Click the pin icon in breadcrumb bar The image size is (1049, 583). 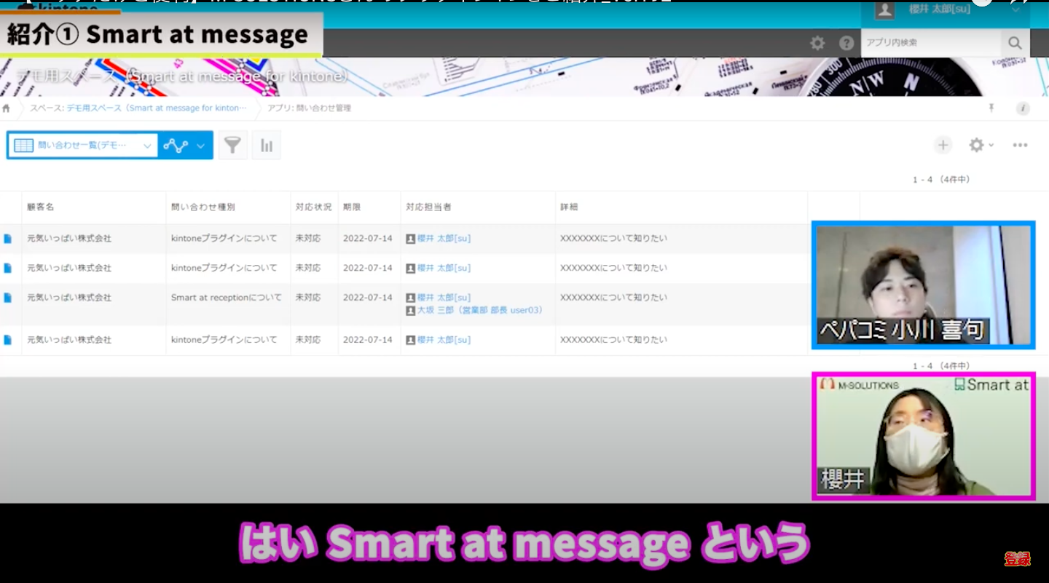991,108
